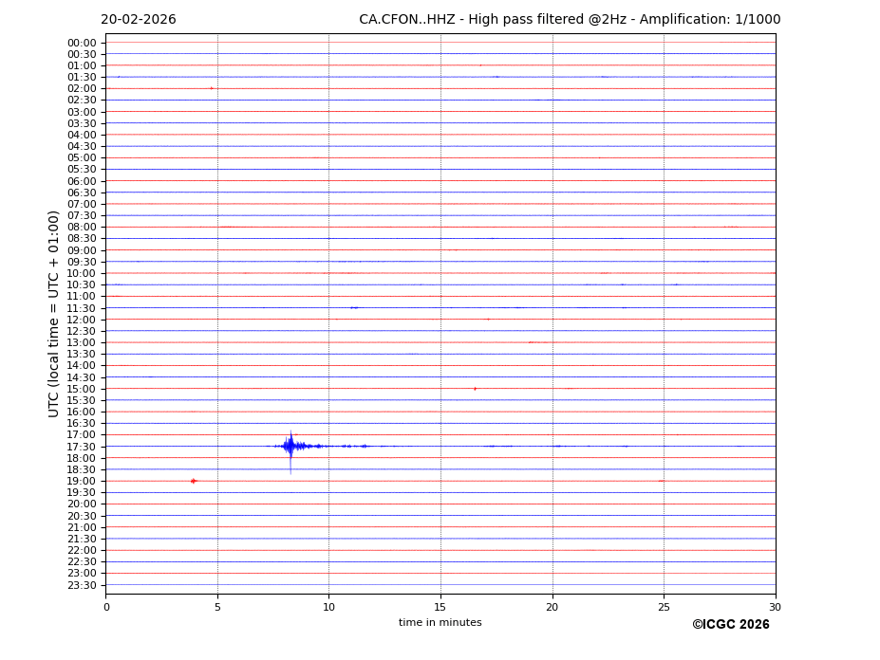Click the 'time in minutes' axis label
The width and height of the screenshot is (880, 660).
(440, 623)
